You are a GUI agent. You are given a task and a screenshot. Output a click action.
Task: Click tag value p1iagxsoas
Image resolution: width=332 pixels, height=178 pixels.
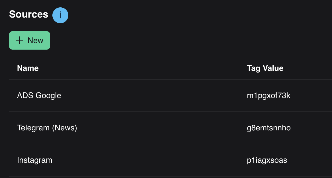click(x=267, y=160)
